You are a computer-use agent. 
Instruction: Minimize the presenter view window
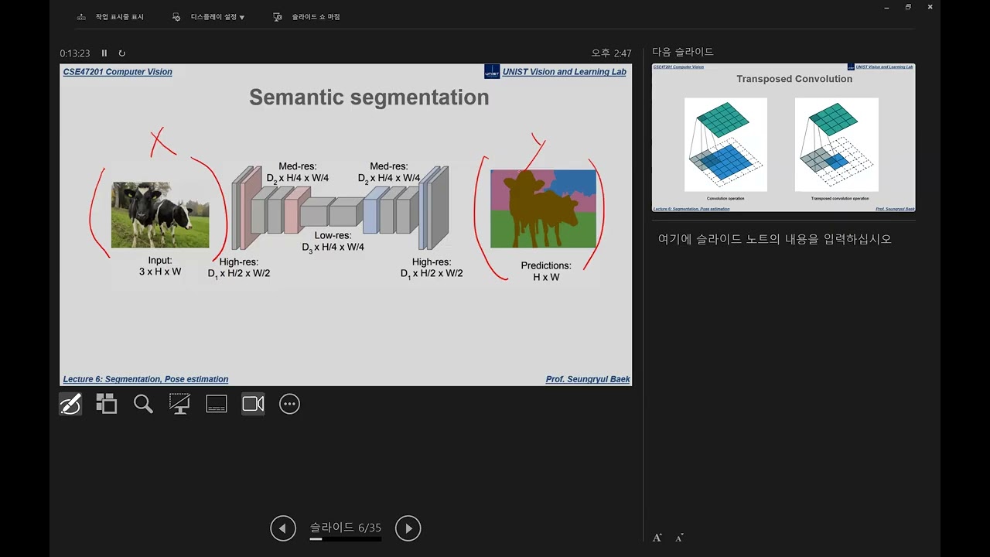click(886, 7)
